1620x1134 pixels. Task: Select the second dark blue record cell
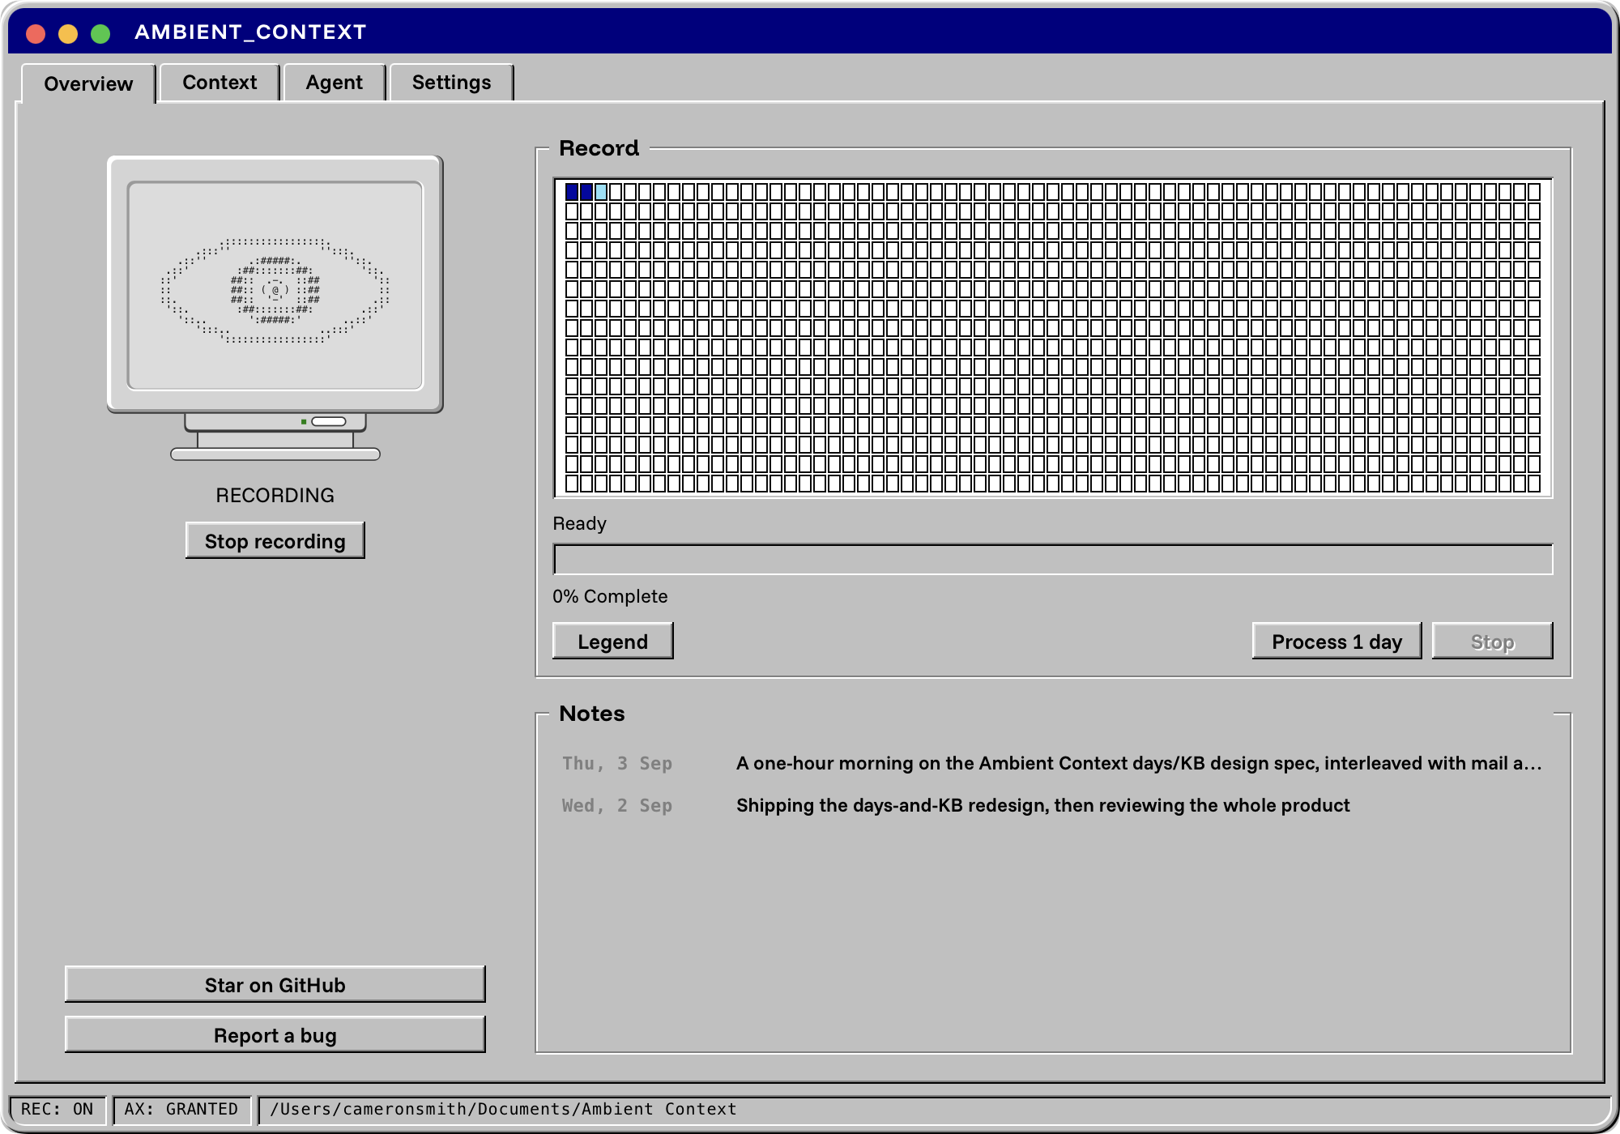tap(586, 192)
